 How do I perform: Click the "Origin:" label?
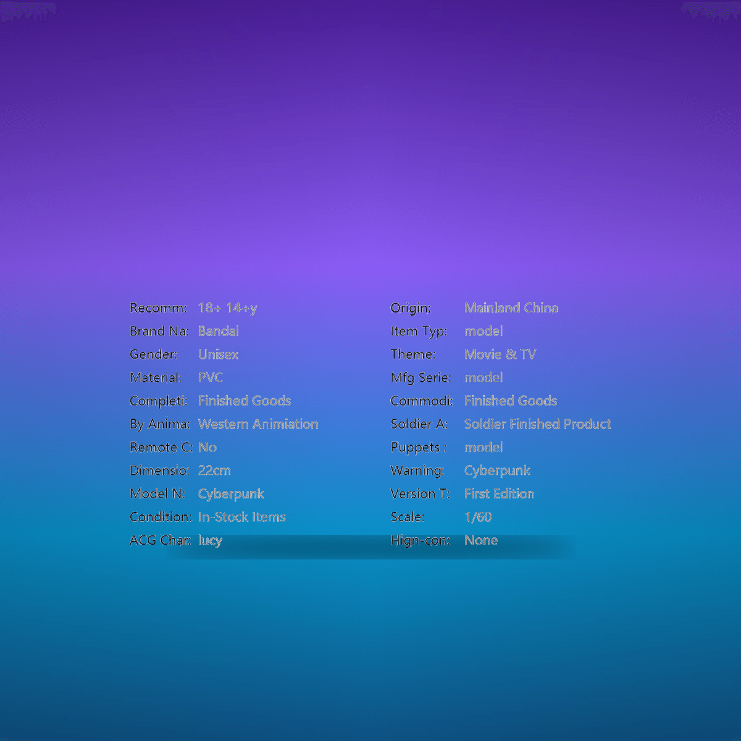pos(411,309)
